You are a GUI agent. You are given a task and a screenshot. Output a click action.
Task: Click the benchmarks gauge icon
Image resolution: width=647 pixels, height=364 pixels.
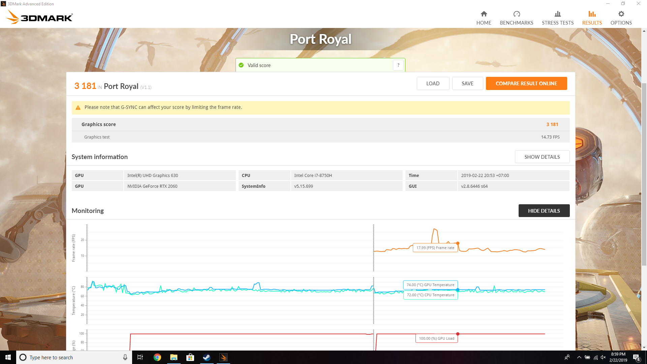tap(517, 14)
